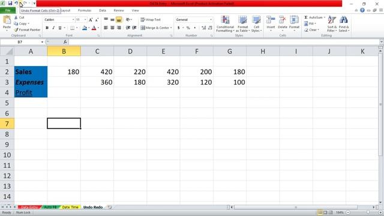
Task: Open the Customize Quick Access Toolbar menu
Action: coord(34,4)
